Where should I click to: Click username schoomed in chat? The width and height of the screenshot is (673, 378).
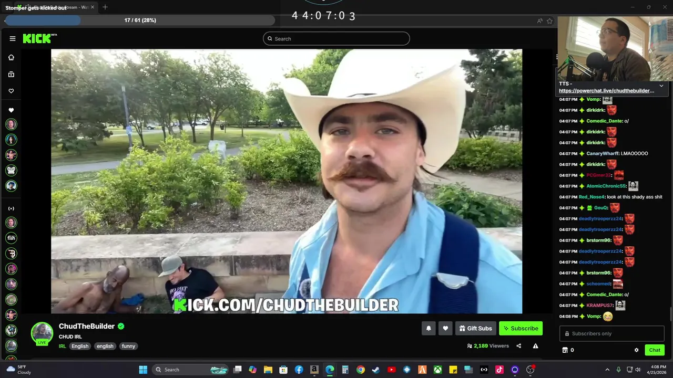[x=598, y=284]
